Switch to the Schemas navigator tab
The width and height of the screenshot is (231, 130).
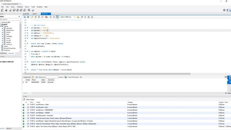(x=11, y=53)
